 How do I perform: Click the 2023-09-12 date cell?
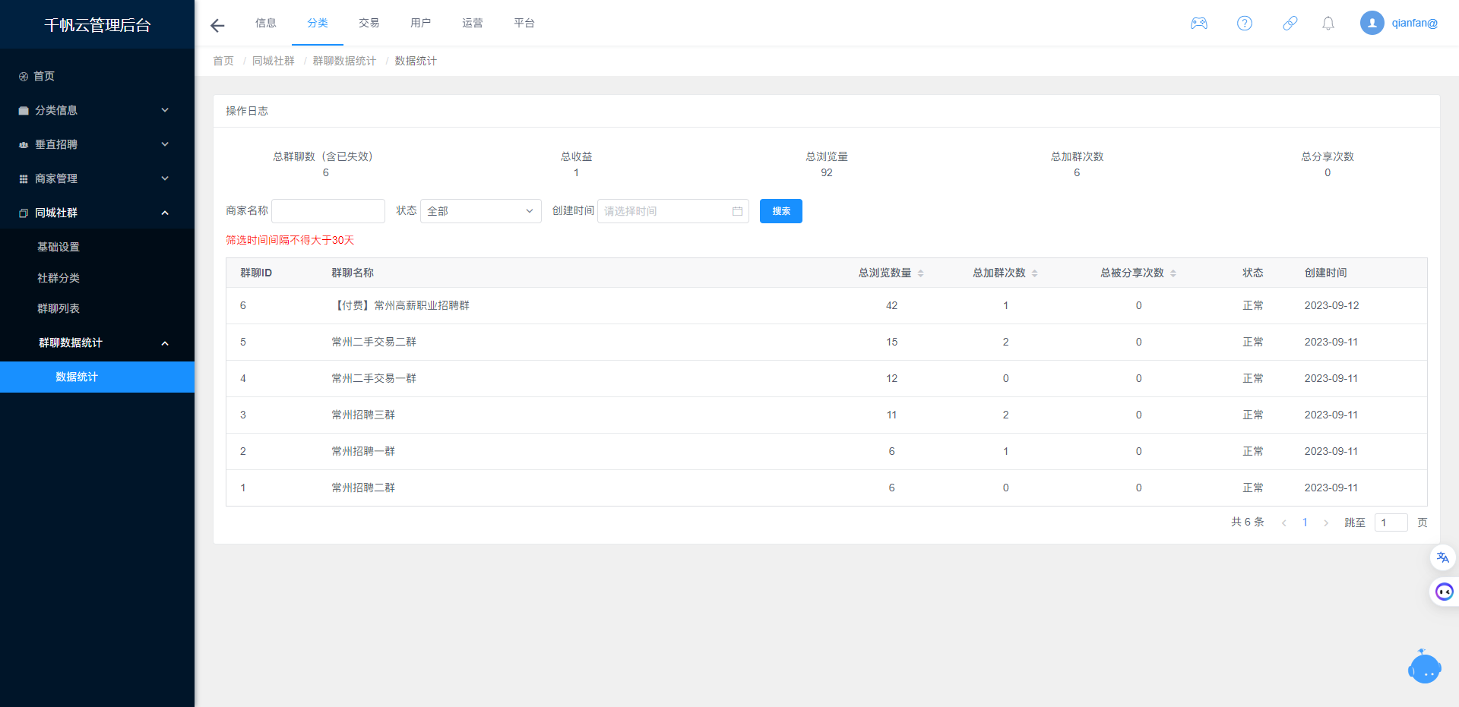(1331, 305)
